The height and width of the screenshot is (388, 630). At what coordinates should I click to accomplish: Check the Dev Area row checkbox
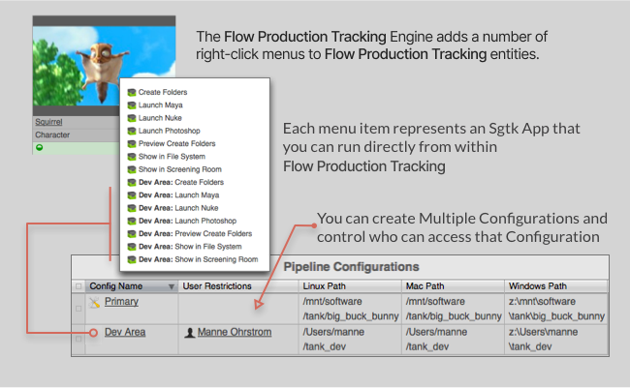tap(79, 340)
